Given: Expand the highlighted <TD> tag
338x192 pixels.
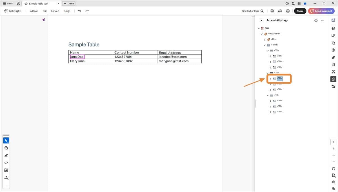Looking at the screenshot, I should click(x=270, y=79).
